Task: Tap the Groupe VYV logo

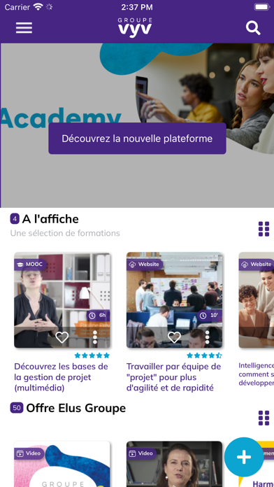Action: point(135,27)
